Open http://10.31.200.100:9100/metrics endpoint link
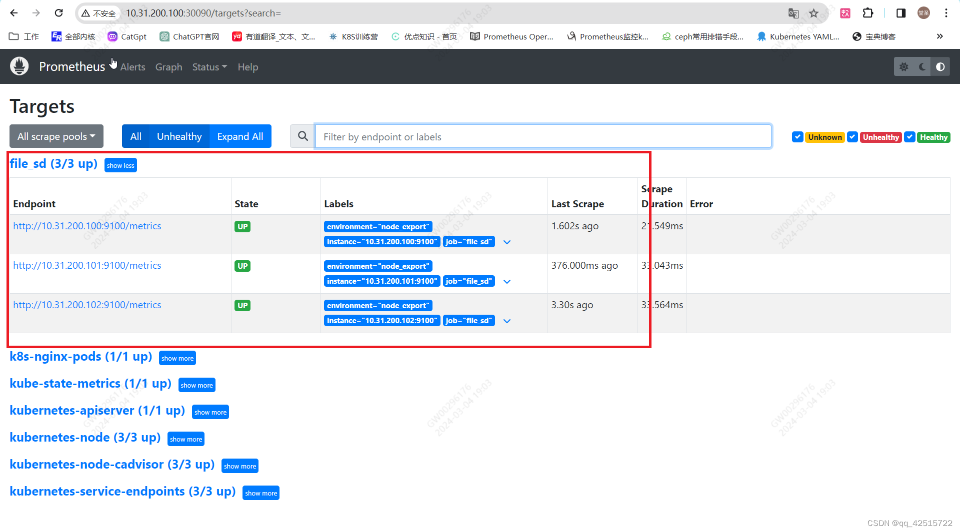960x532 pixels. (87, 226)
